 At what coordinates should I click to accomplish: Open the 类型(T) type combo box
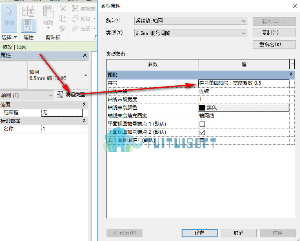(x=191, y=33)
